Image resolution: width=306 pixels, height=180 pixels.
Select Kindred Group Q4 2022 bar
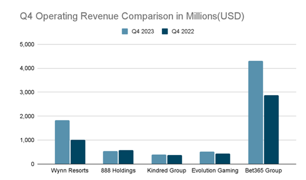pos(175,159)
